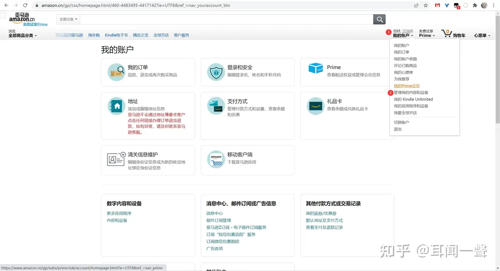Reload the page with refresh icon
The image size is (500, 271).
[x=25, y=5]
